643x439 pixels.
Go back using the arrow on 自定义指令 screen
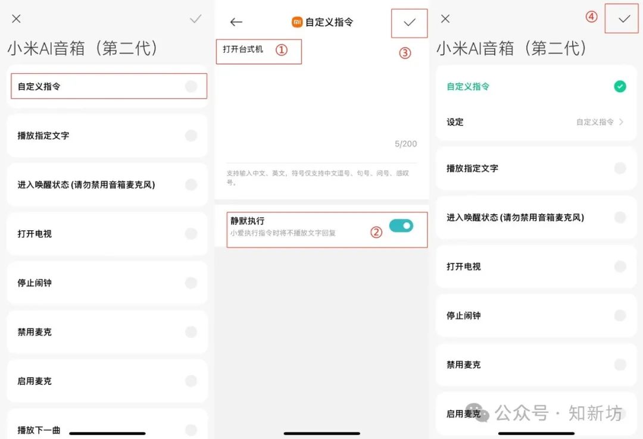pos(236,22)
